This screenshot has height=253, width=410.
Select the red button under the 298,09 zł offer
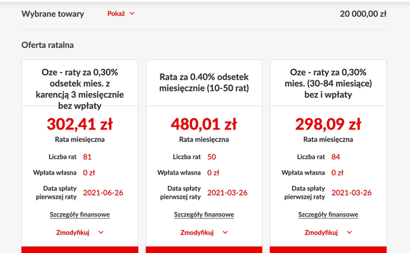pyautogui.click(x=328, y=250)
